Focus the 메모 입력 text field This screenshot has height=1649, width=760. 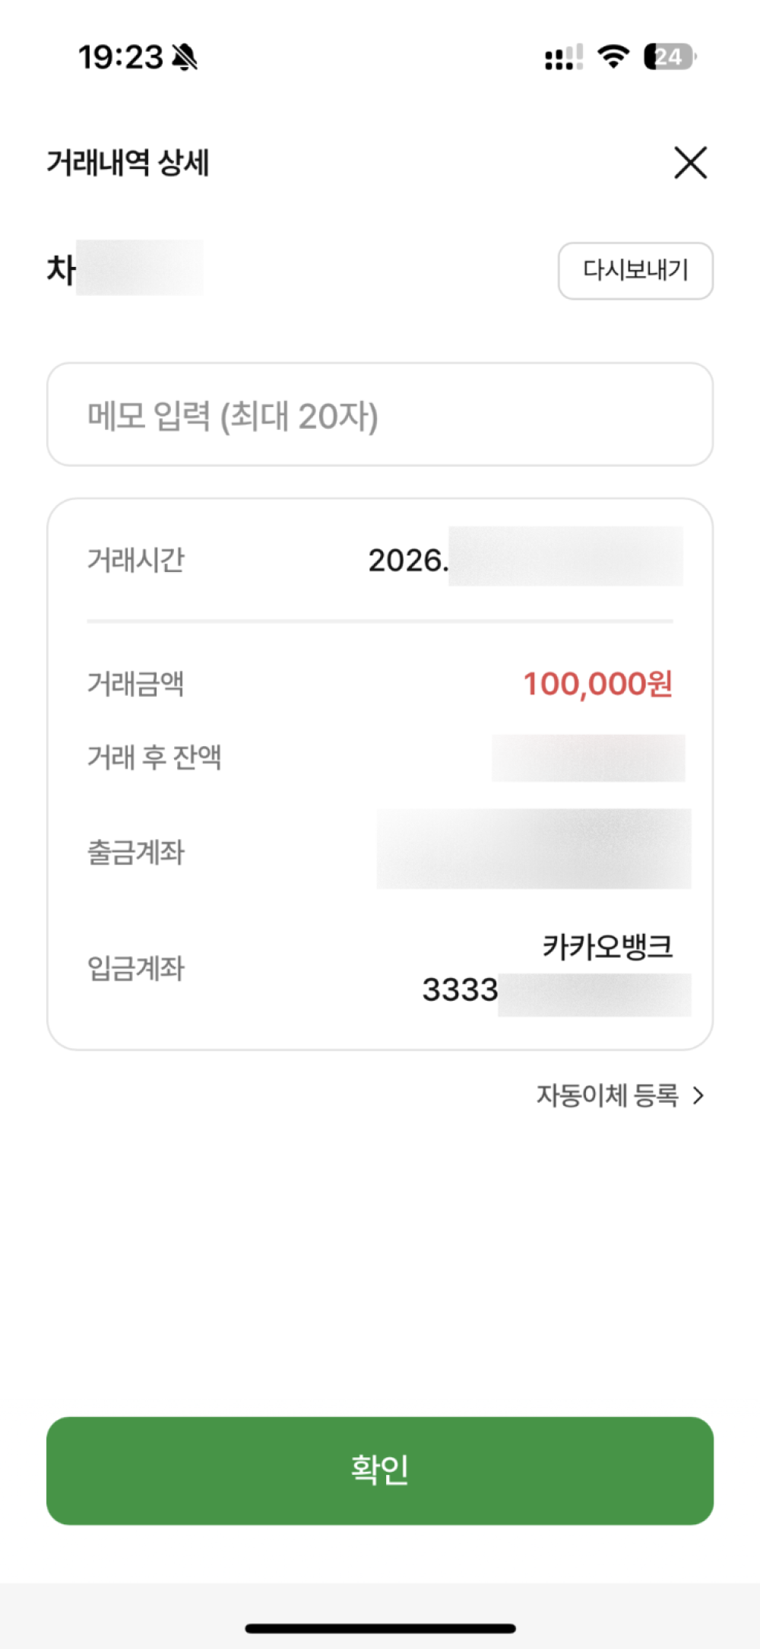380,415
